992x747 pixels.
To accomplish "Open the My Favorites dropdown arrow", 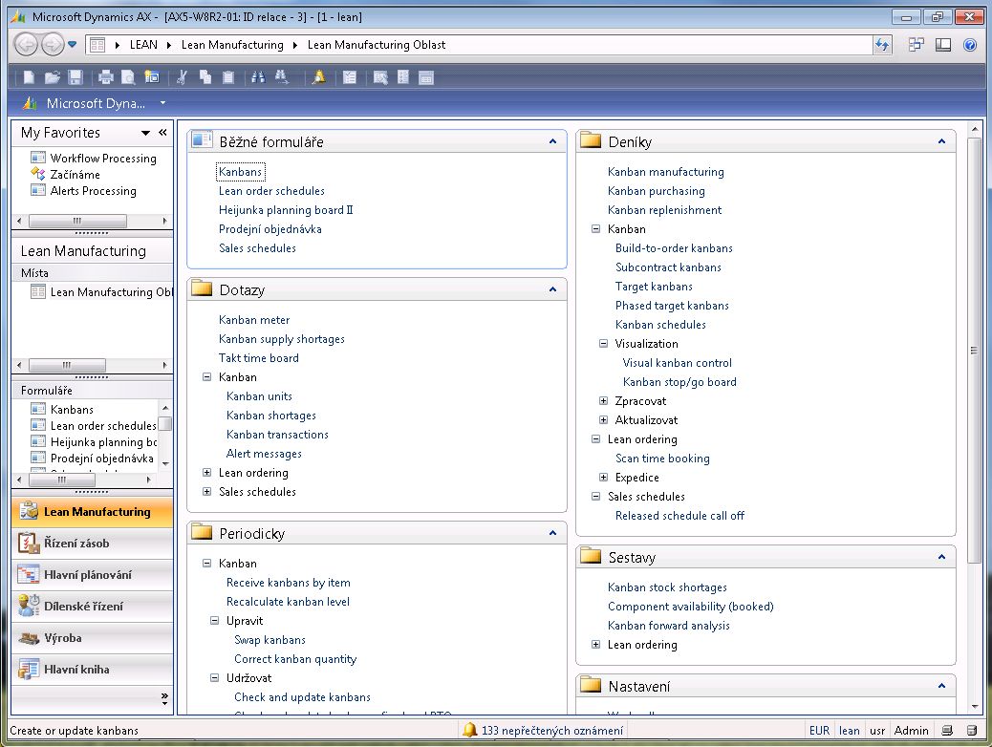I will click(145, 133).
